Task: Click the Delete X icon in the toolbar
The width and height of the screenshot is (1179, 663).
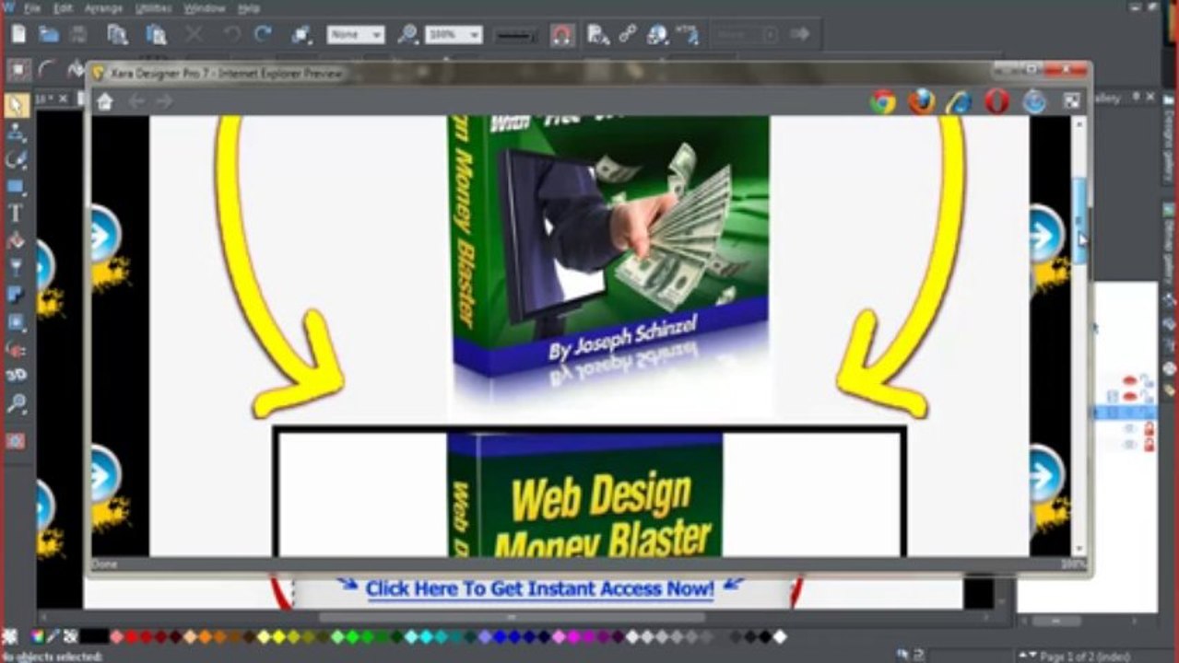Action: pyautogui.click(x=195, y=35)
